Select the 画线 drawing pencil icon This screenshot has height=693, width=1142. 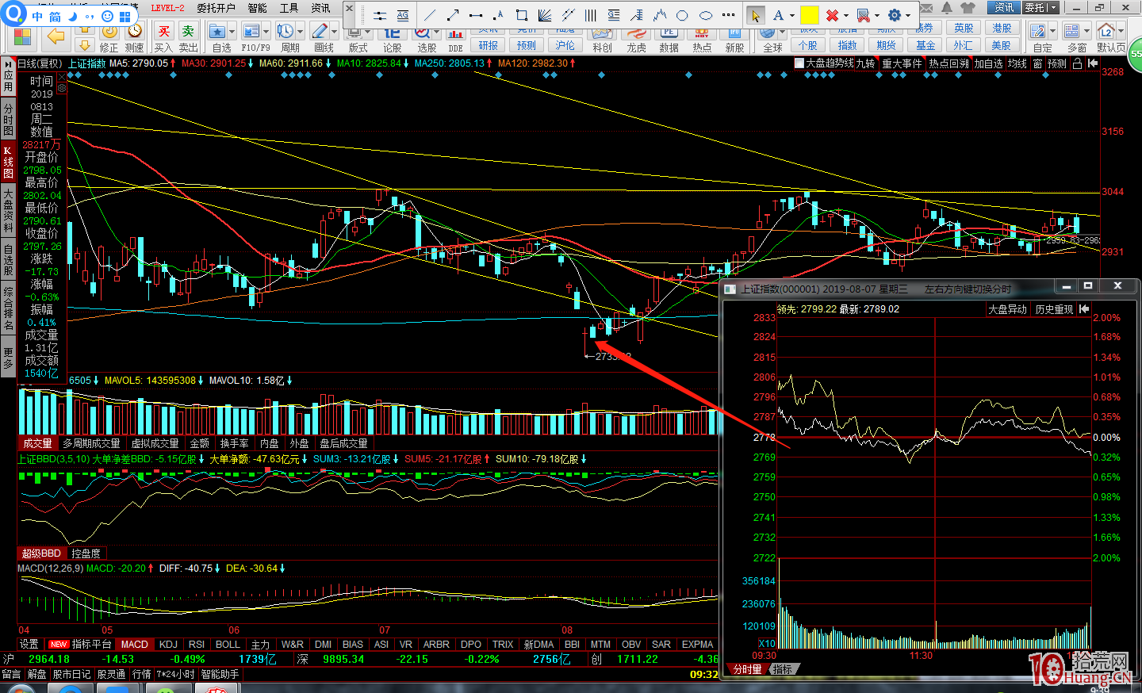(320, 32)
